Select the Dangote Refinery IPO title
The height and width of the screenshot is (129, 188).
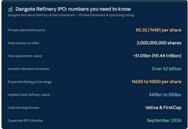(x=73, y=9)
